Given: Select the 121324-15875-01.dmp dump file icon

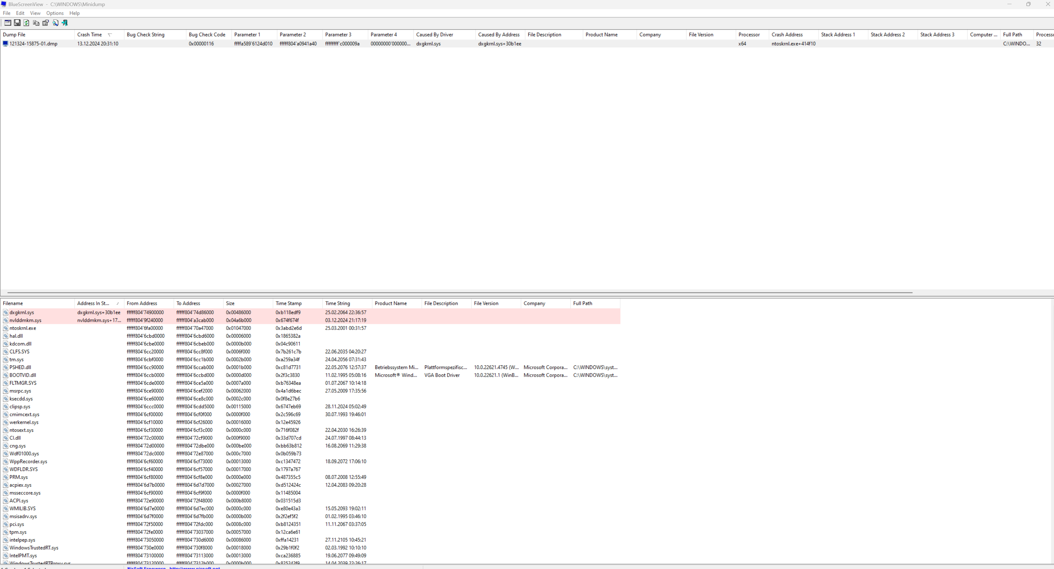Looking at the screenshot, I should point(5,44).
